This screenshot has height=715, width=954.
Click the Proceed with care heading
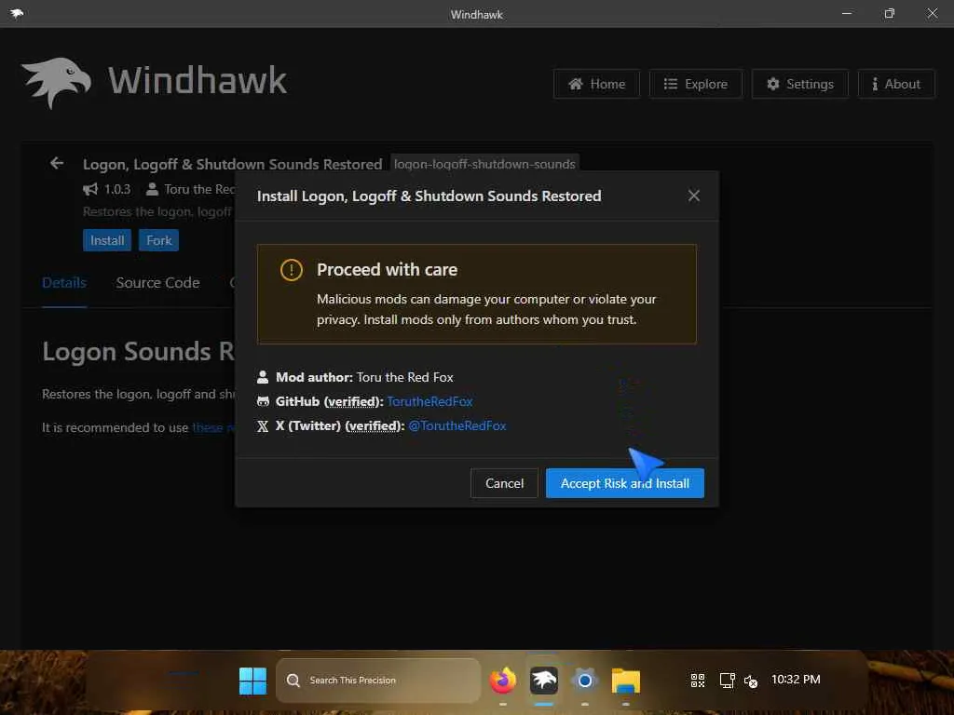tap(387, 269)
